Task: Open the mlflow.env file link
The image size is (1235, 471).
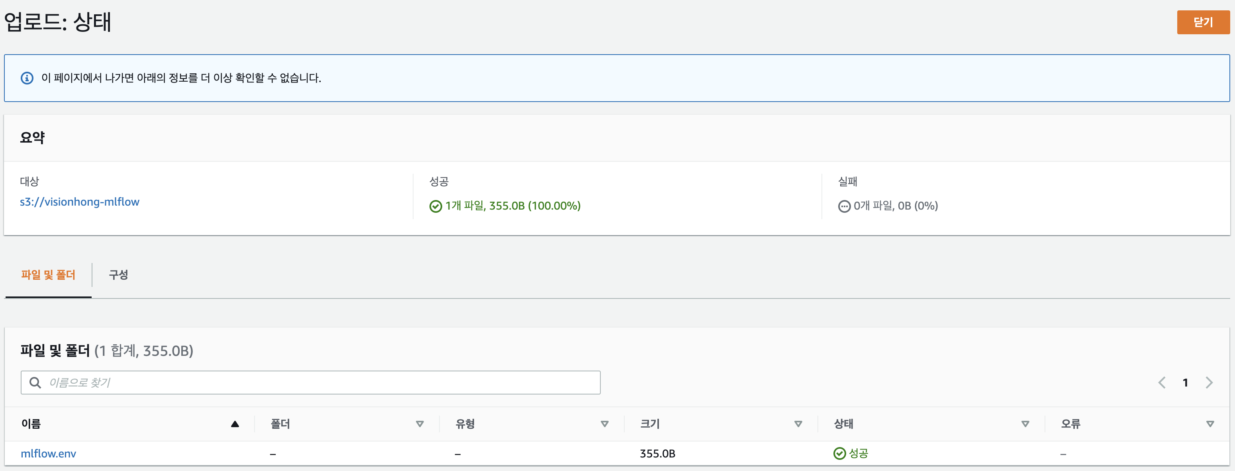Action: (x=49, y=453)
